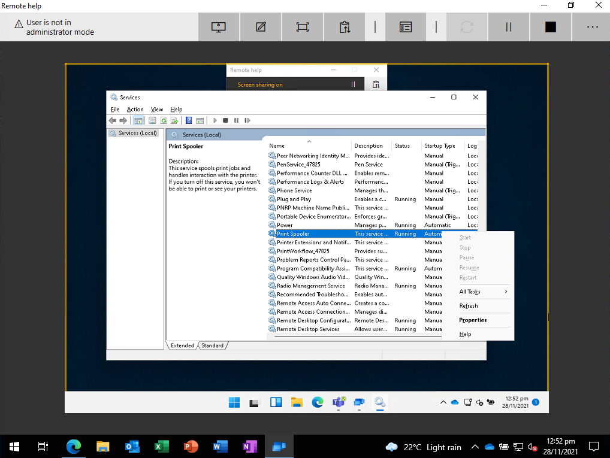The height and width of the screenshot is (458, 610).
Task: Click the Stop Service square icon in Services toolbar
Action: click(225, 120)
